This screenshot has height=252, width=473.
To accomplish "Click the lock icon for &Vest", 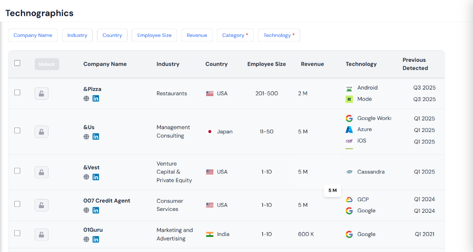I will (x=42, y=172).
